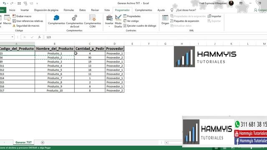The image size is (267, 150).
Task: Click the Hammyis Tutoriales logo image on sheet
Action: point(205,57)
